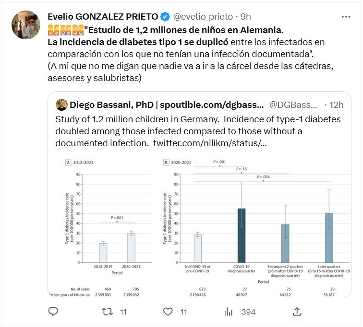Click the share upload arrow icon
The width and height of the screenshot is (363, 327).
(297, 312)
